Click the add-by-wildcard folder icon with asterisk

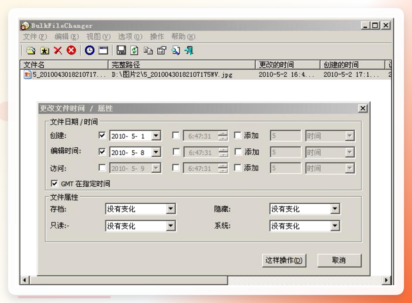click(x=45, y=50)
